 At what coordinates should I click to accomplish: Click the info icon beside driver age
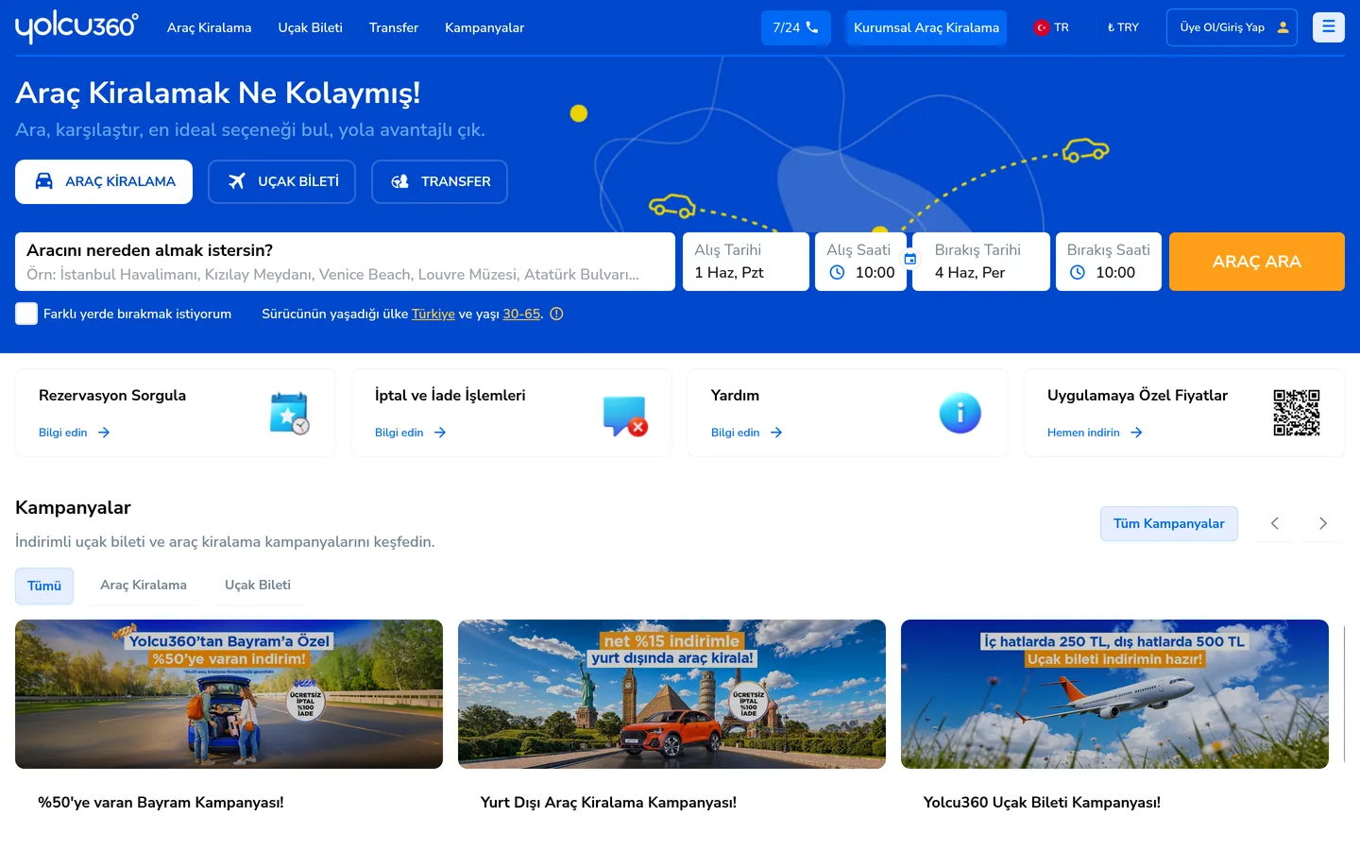[556, 314]
